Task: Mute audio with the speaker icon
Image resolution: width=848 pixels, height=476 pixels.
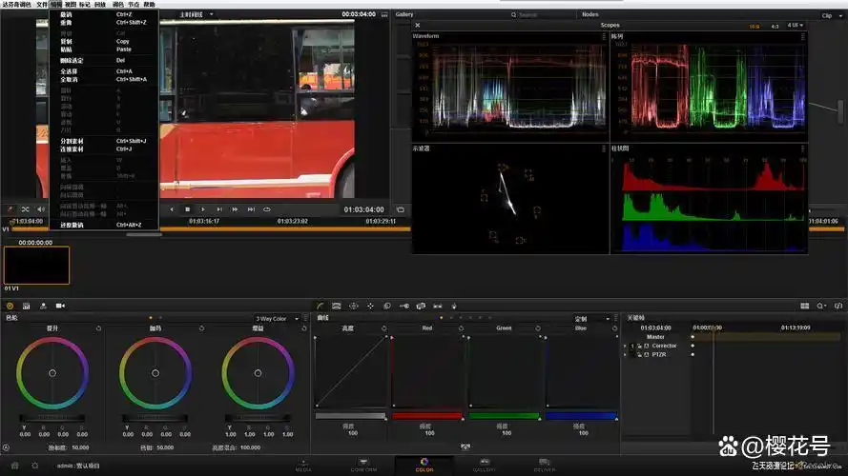Action: pos(41,208)
